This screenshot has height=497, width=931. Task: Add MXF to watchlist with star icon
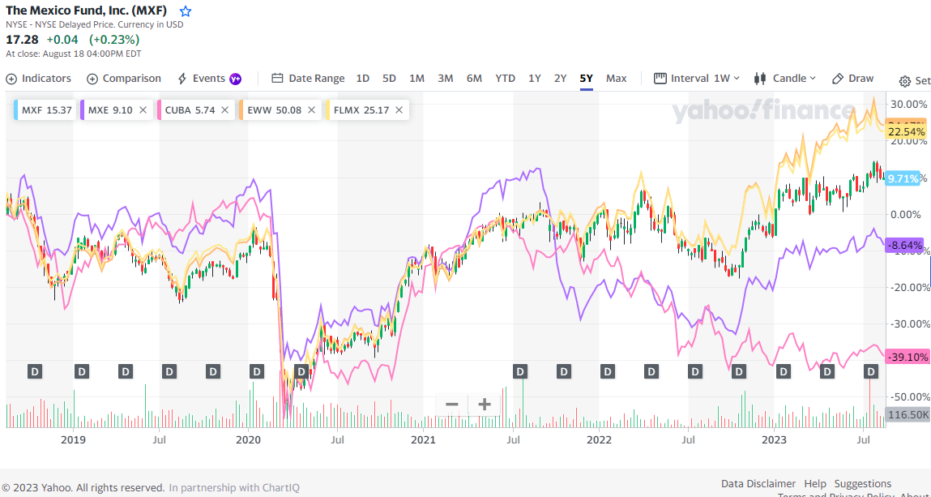click(x=186, y=11)
